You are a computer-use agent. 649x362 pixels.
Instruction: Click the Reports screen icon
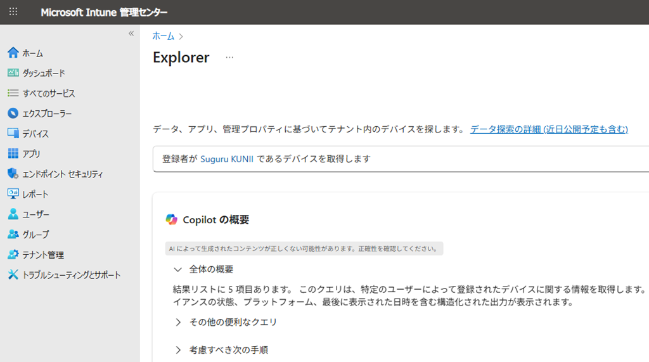point(13,193)
